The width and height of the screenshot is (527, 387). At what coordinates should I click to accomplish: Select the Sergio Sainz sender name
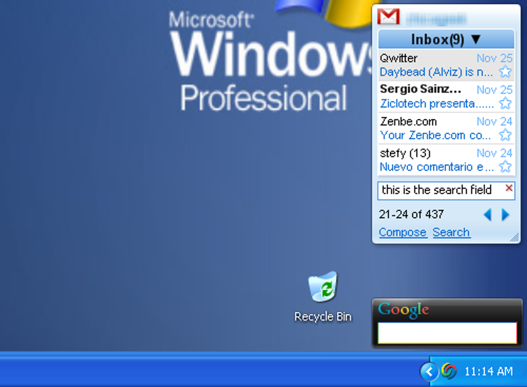[421, 89]
